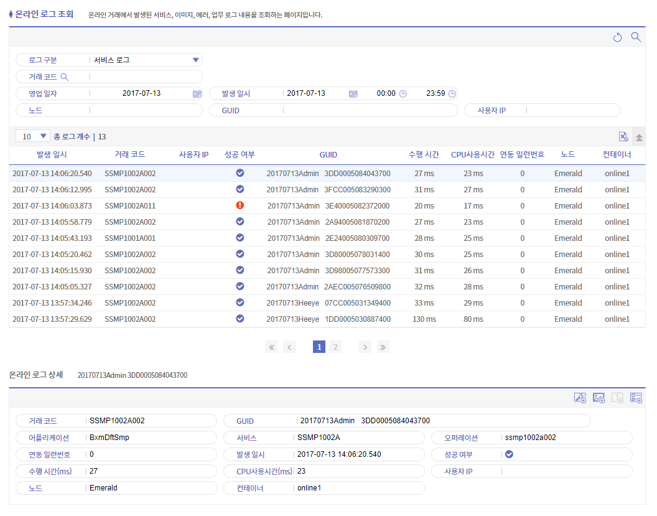Click the start time field 00:00

click(386, 93)
